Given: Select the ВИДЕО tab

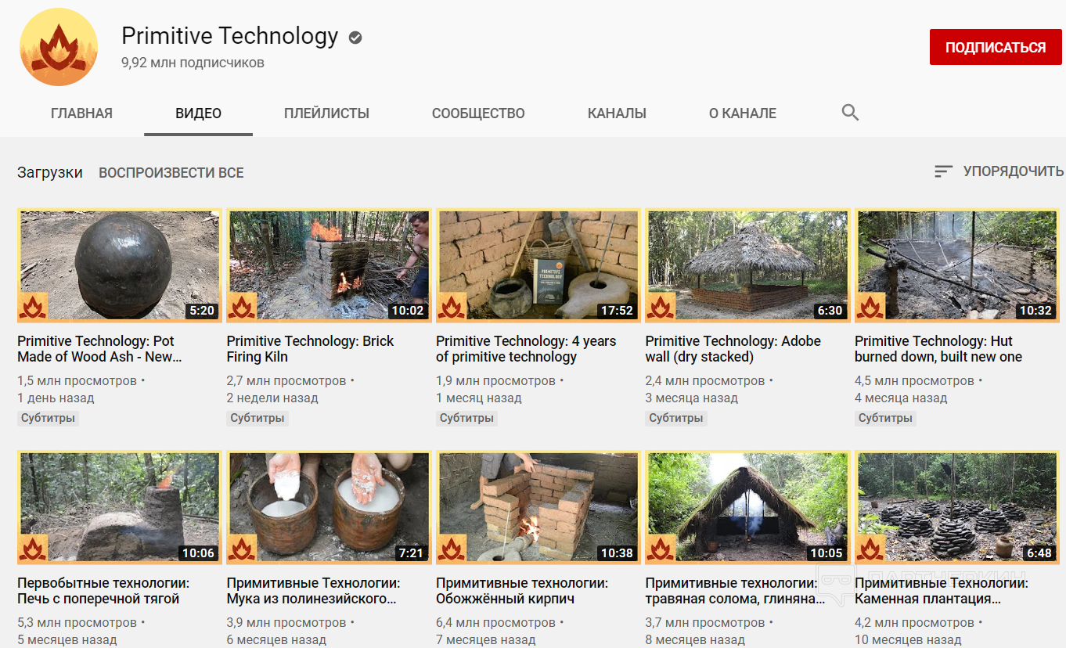Looking at the screenshot, I should click(x=198, y=113).
